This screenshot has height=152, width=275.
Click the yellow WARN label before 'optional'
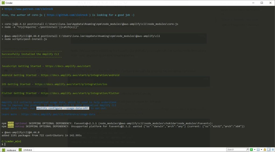coord(11,123)
